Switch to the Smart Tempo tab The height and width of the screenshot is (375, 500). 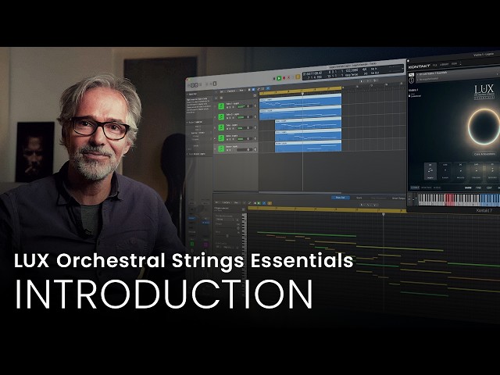pyautogui.click(x=398, y=198)
